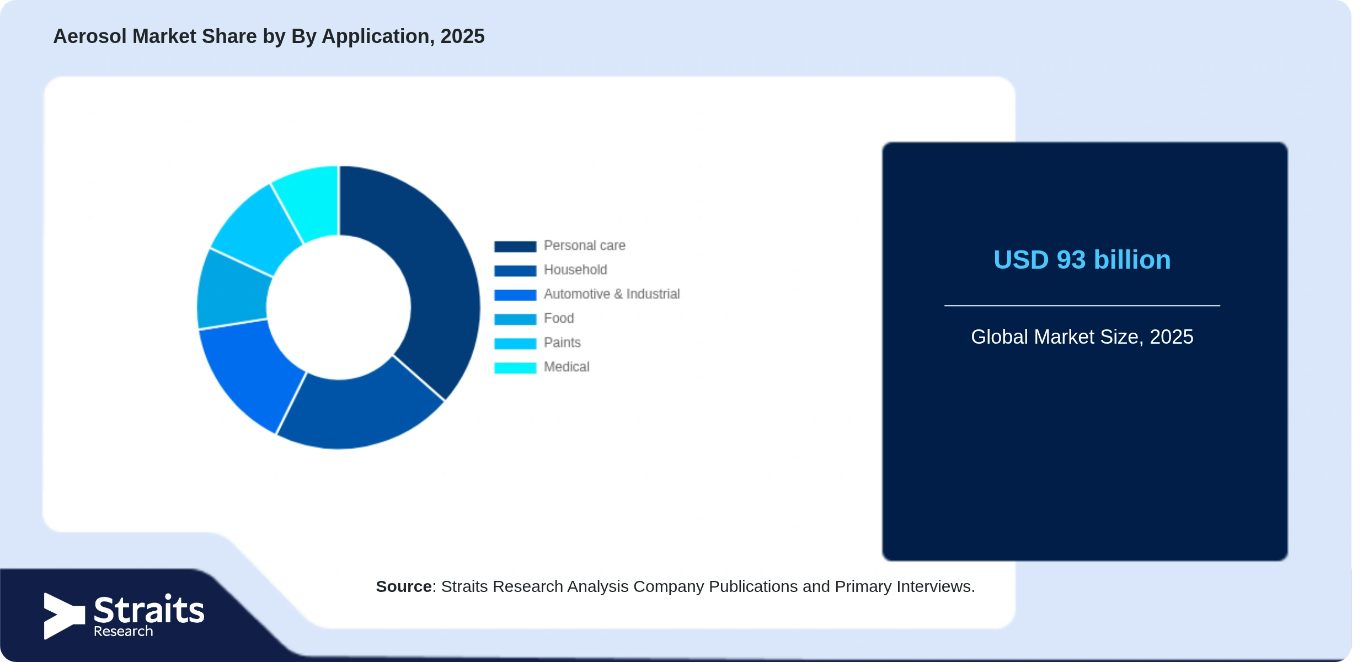Select the 'Personal care' legend label
The height and width of the screenshot is (662, 1368).
585,245
